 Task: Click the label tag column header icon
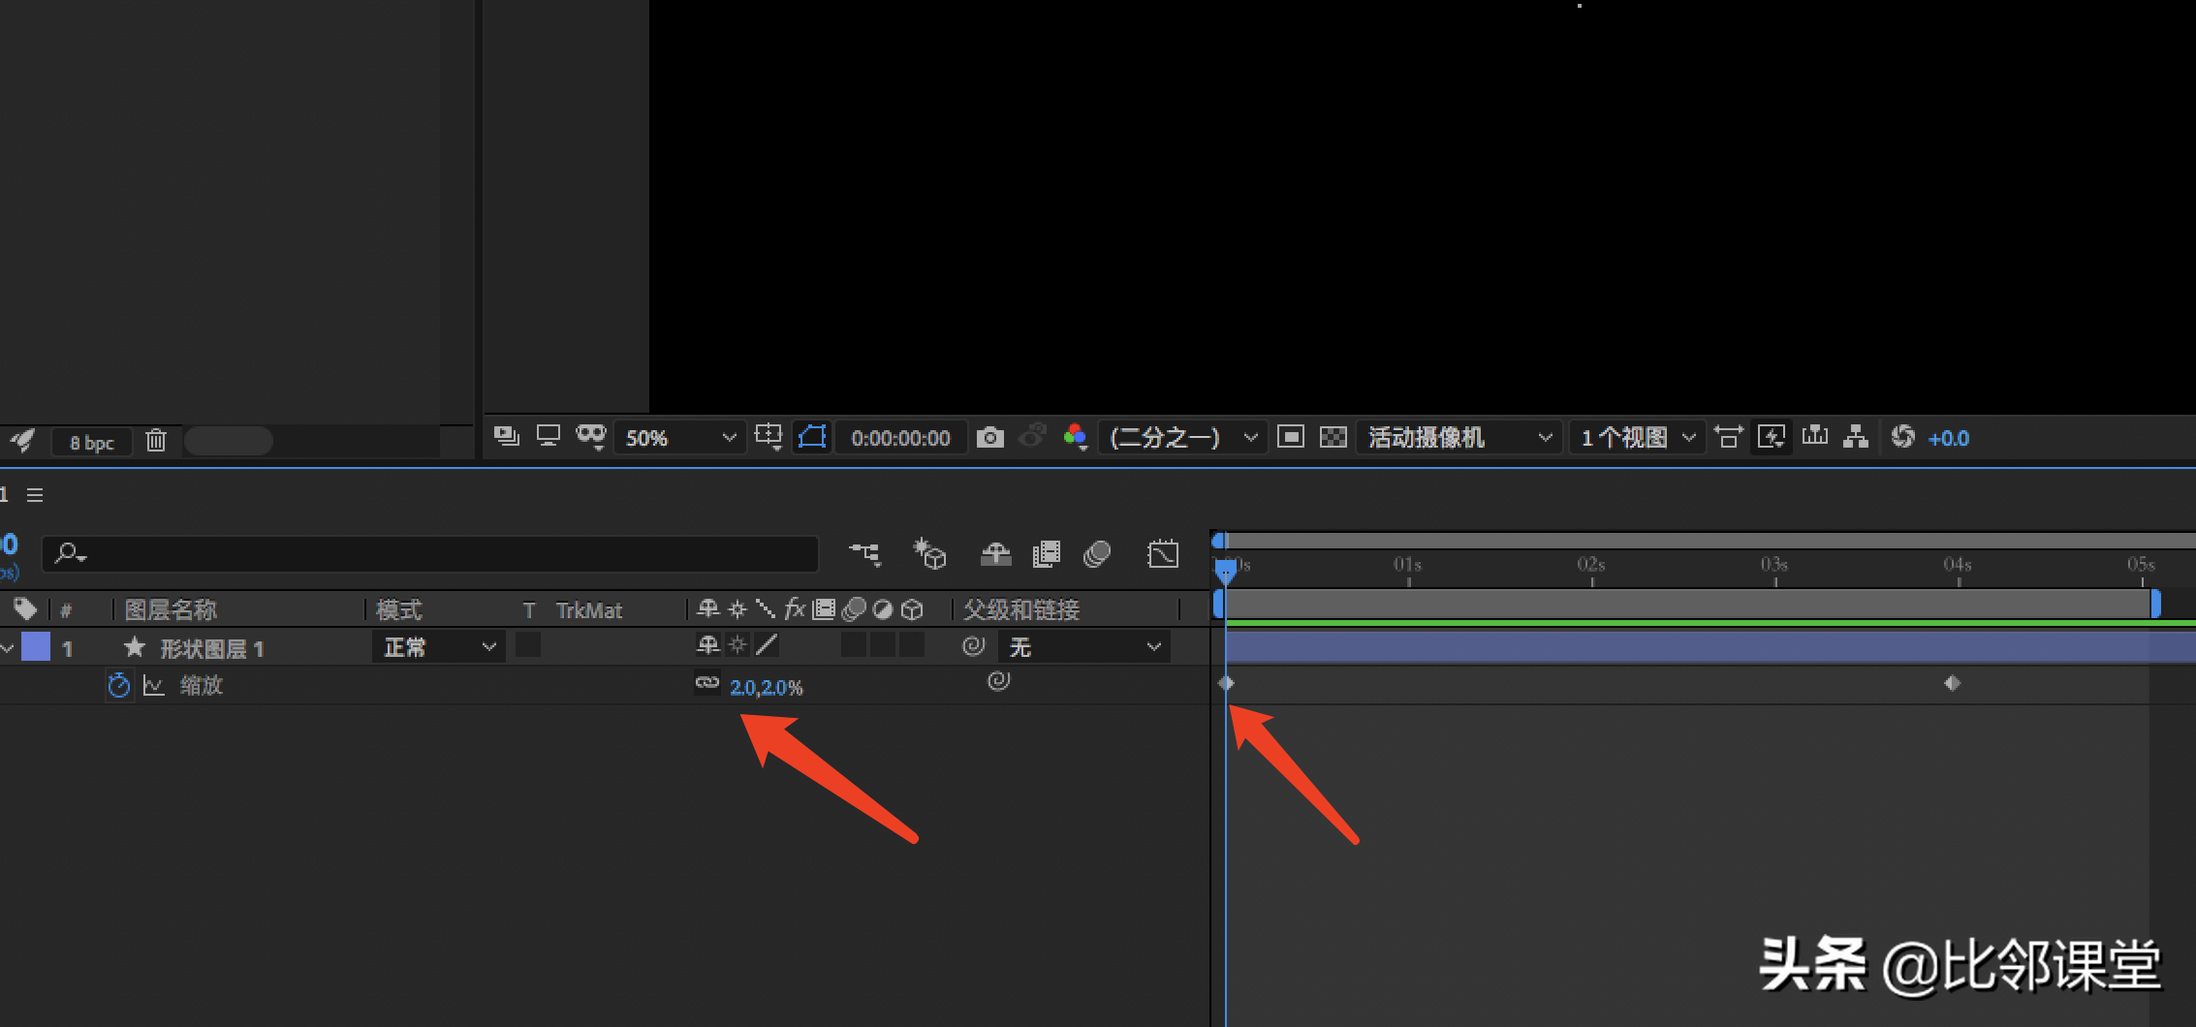pos(25,609)
